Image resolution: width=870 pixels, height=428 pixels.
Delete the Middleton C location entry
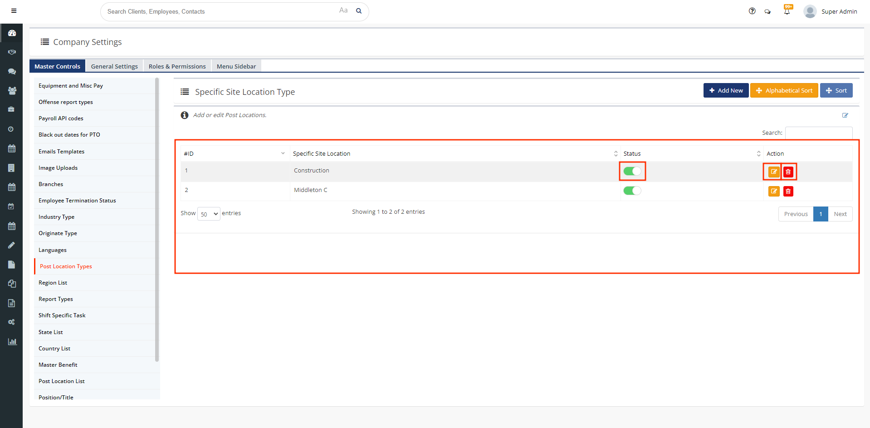click(x=788, y=192)
